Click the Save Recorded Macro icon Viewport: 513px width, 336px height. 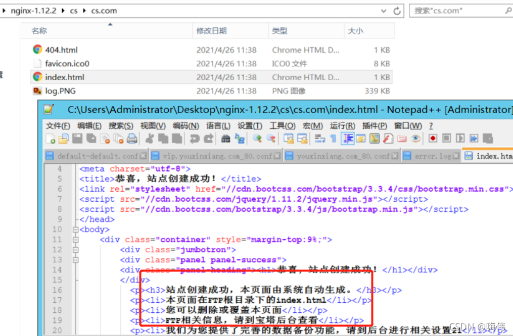(x=488, y=138)
